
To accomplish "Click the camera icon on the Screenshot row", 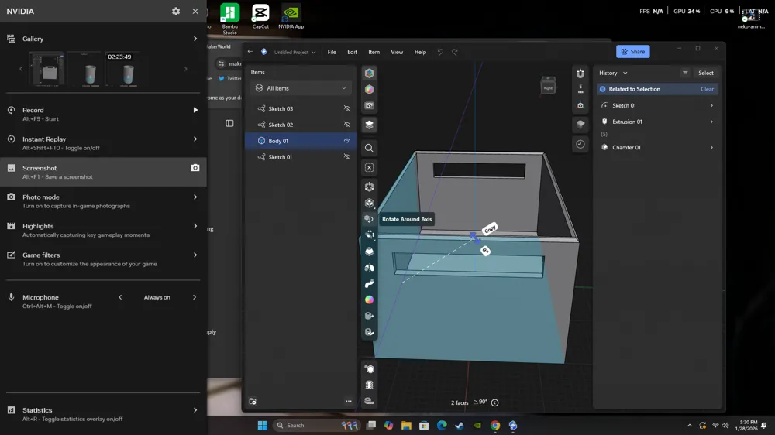I will tap(195, 168).
